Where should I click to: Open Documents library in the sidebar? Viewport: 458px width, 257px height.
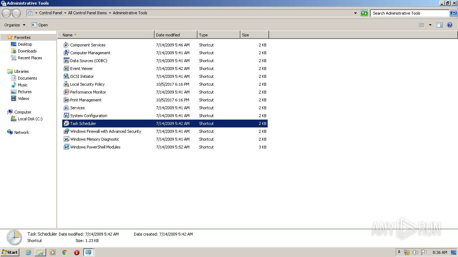coord(27,78)
